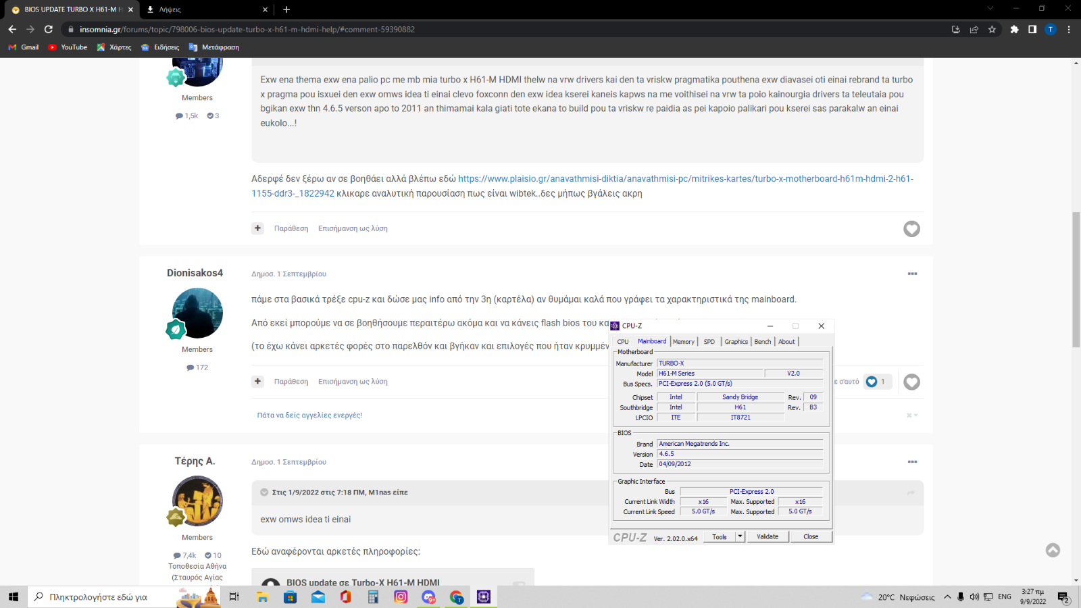
Task: Open the About tab in CPU-Z
Action: (x=786, y=342)
